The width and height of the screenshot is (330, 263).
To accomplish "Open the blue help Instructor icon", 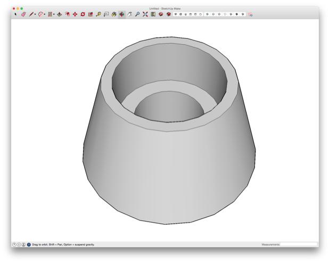I will (x=29, y=244).
